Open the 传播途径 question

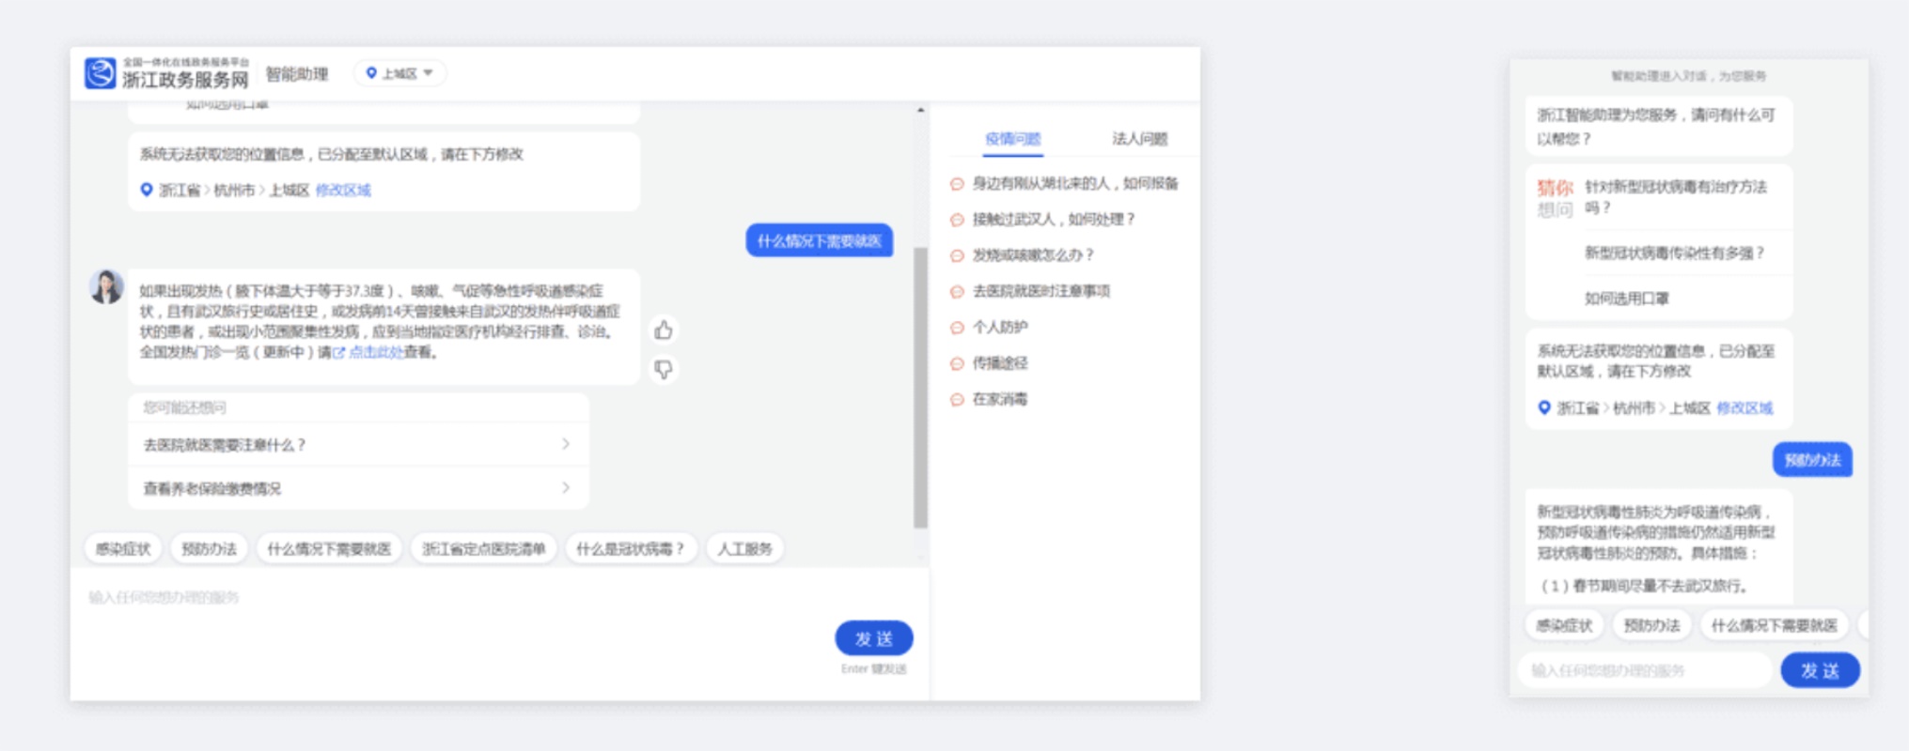1000,363
